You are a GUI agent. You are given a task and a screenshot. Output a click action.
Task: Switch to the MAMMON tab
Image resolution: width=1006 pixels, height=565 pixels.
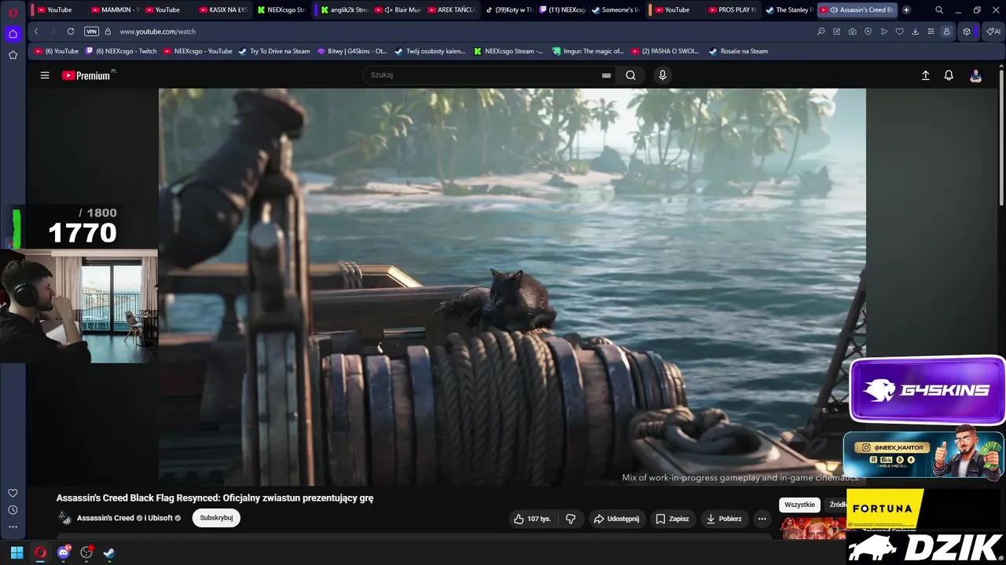(x=115, y=10)
